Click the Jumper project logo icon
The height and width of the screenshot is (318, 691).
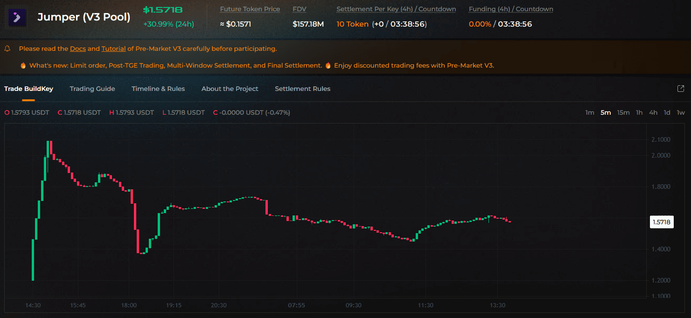point(17,18)
